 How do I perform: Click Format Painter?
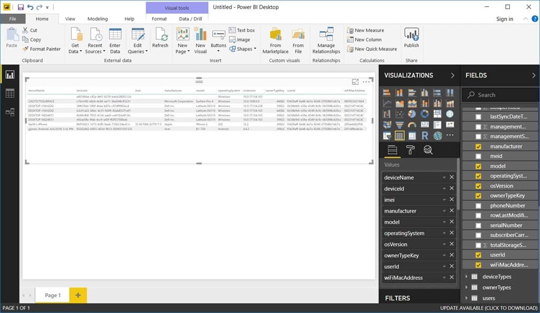click(42, 49)
